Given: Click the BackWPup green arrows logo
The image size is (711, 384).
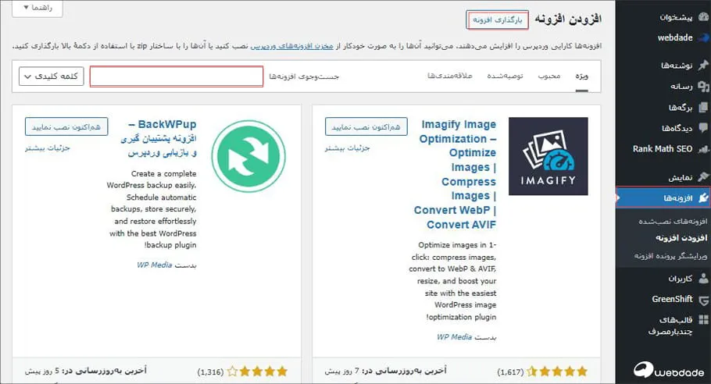Looking at the screenshot, I should tap(248, 156).
